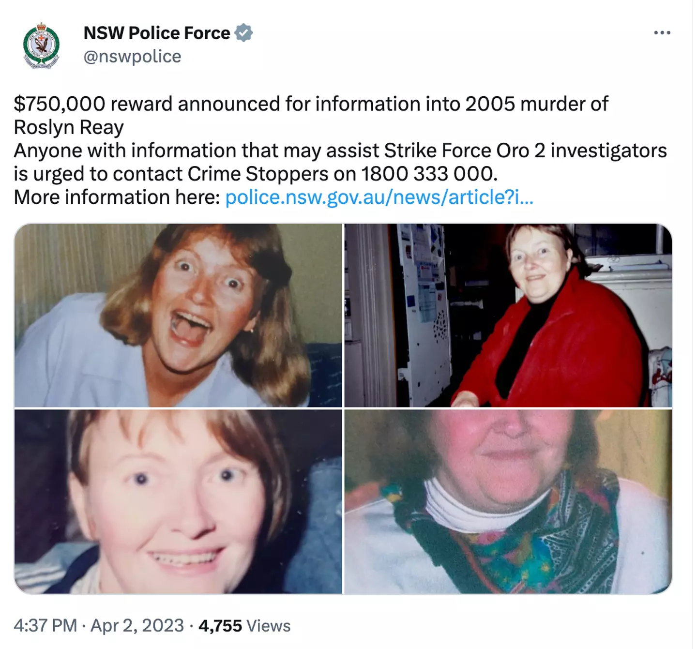Click the $750,000 reward headline text
This screenshot has height=649, width=697.
tap(311, 104)
